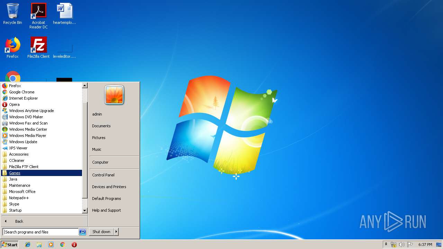Image resolution: width=443 pixels, height=249 pixels.
Task: Select the Google Chrome desktop shortcut
Action: (13, 76)
